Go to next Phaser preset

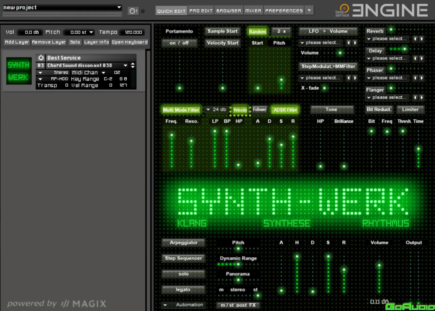point(421,78)
